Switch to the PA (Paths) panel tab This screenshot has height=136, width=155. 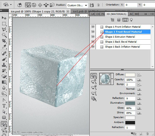click(103, 14)
